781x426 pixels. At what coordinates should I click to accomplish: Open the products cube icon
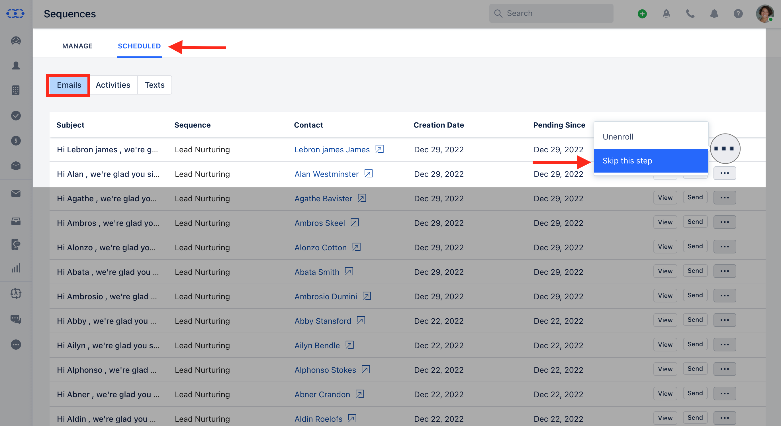15,166
